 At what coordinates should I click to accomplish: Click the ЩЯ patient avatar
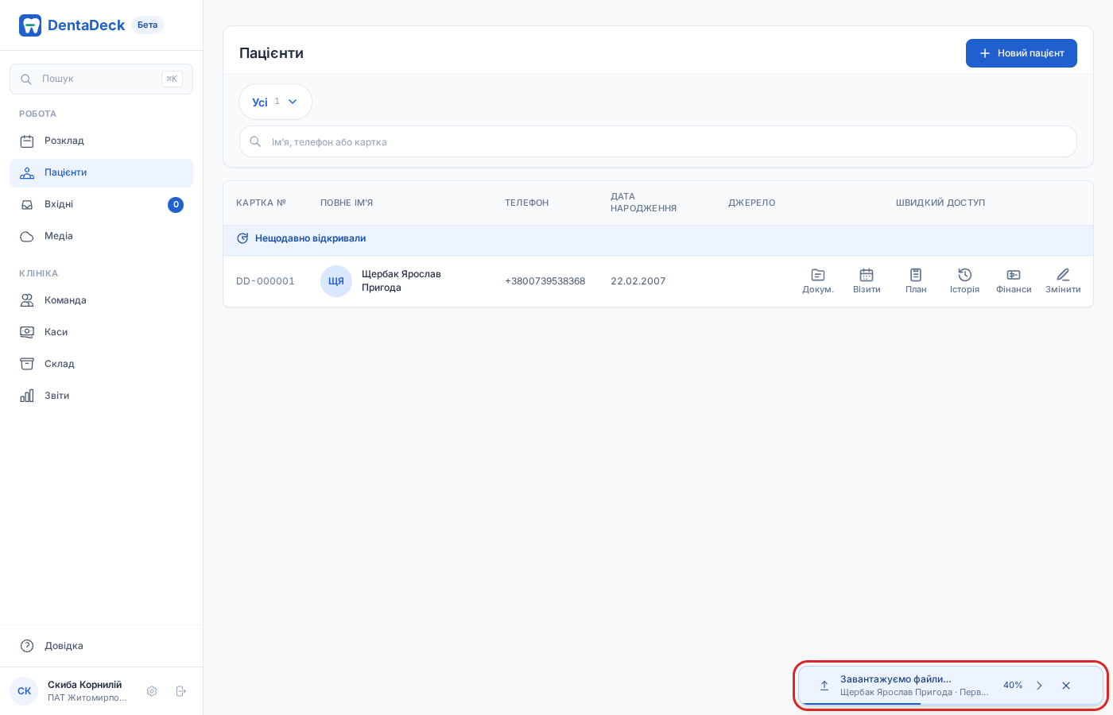pos(336,281)
